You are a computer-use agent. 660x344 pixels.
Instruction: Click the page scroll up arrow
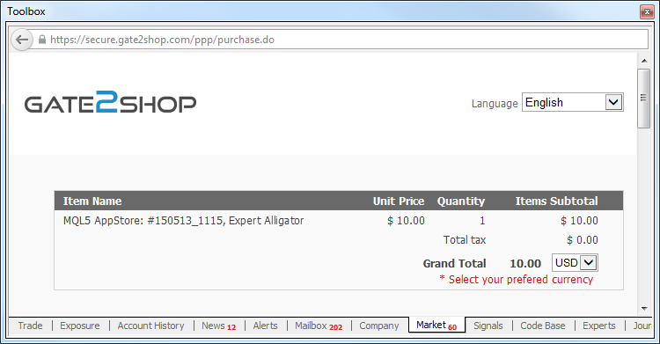pyautogui.click(x=644, y=61)
